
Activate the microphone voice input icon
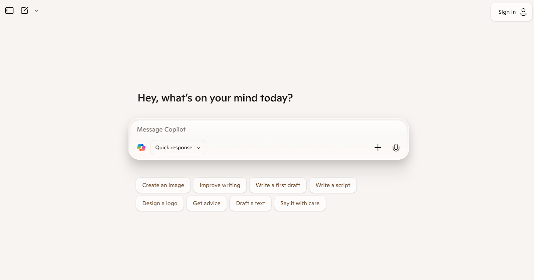[396, 147]
